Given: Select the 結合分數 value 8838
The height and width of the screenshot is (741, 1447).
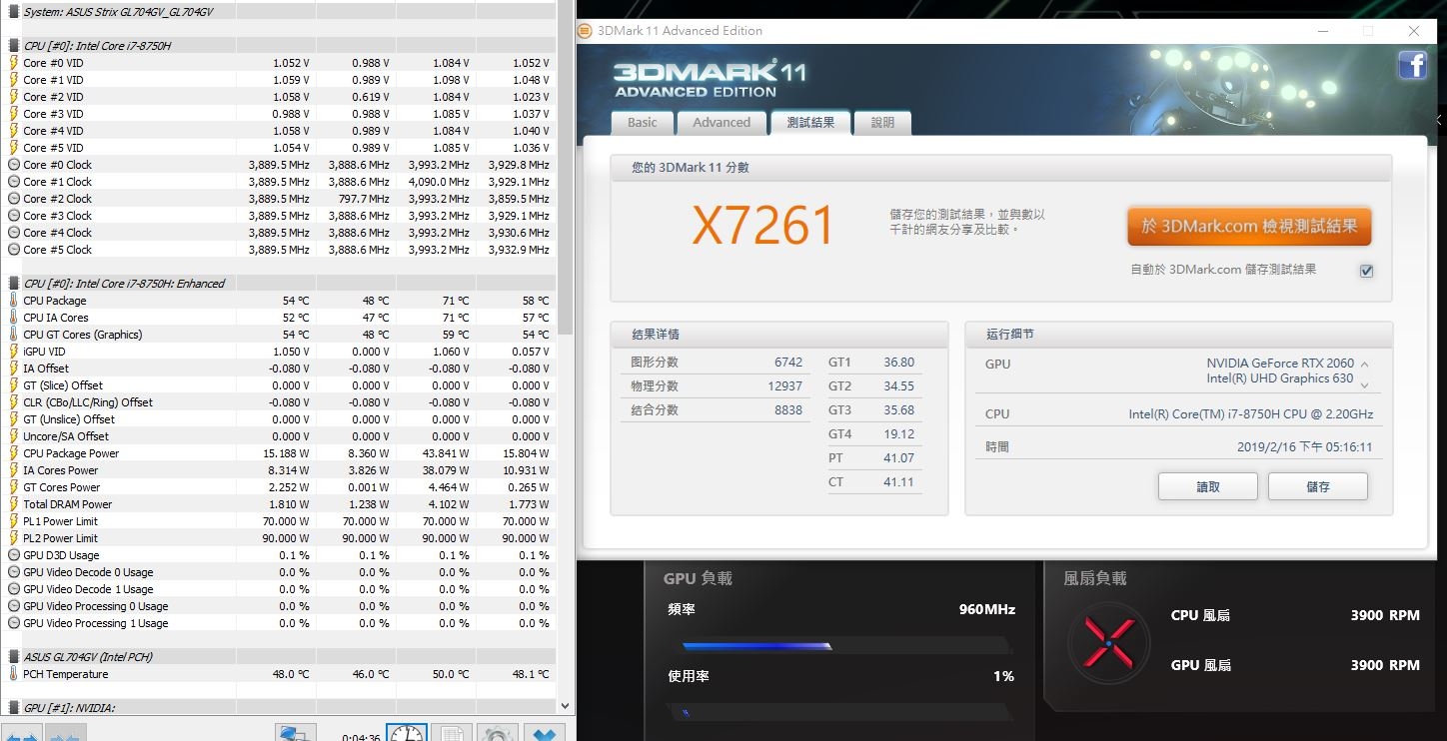Looking at the screenshot, I should tap(788, 410).
